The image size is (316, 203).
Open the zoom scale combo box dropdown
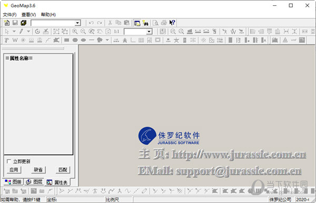(x=149, y=32)
